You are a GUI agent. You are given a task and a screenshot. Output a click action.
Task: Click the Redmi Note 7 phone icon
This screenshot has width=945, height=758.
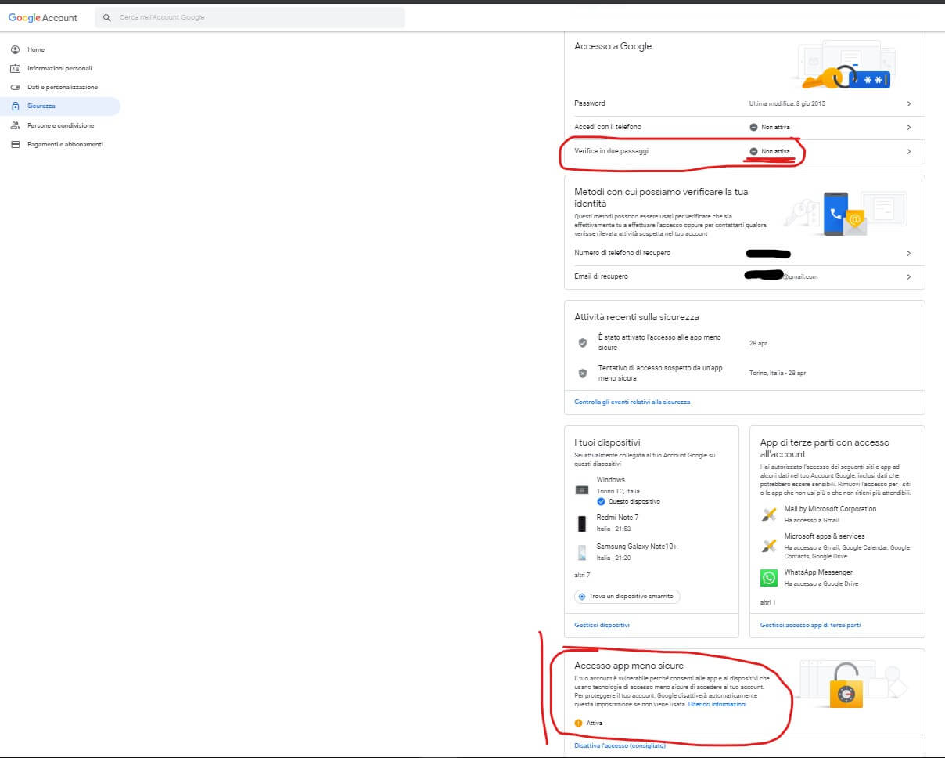[x=581, y=523]
